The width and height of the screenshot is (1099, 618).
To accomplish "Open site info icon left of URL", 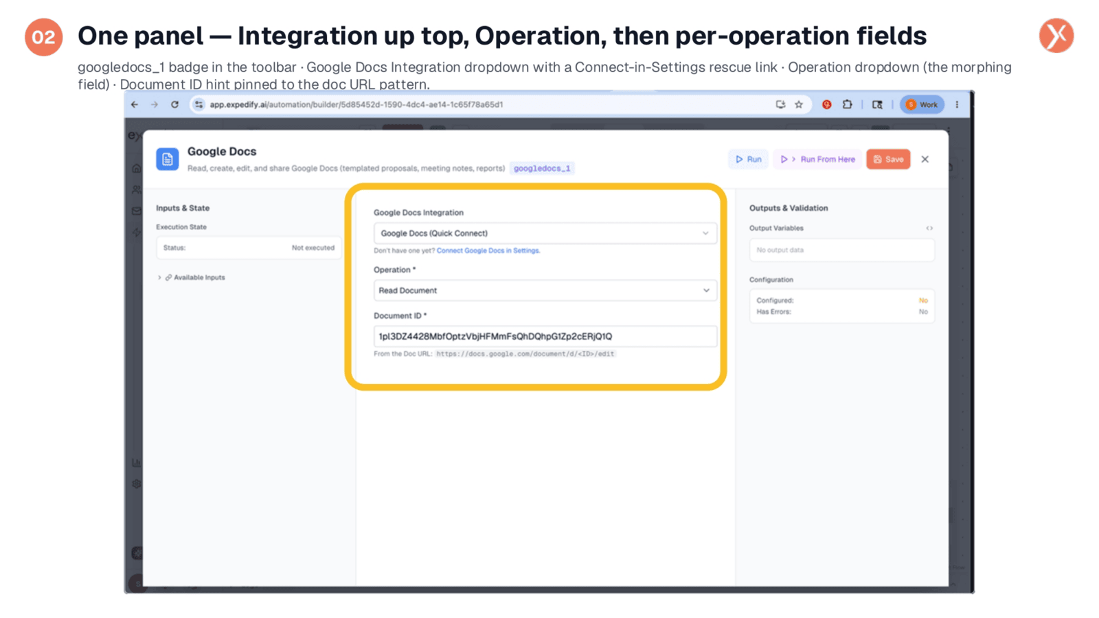I will pos(199,104).
